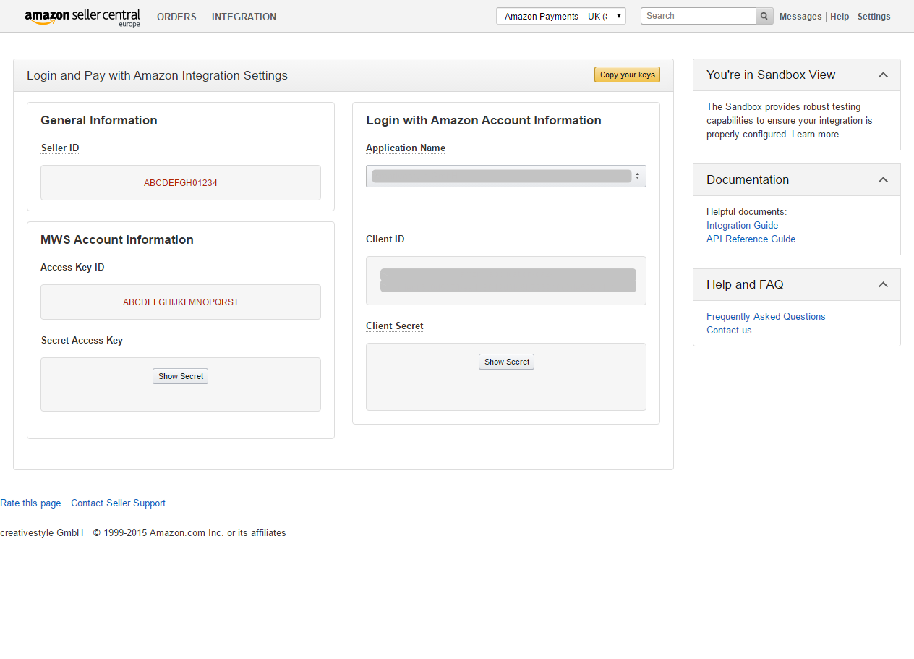Image resolution: width=914 pixels, height=659 pixels.
Task: Open the Integration menu
Action: click(244, 17)
